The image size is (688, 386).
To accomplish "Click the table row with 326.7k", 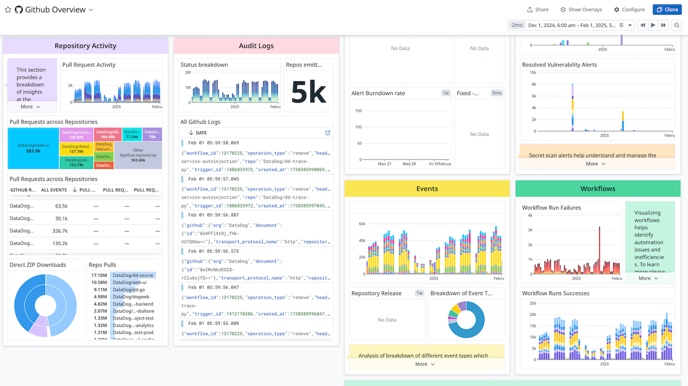I will (x=85, y=231).
